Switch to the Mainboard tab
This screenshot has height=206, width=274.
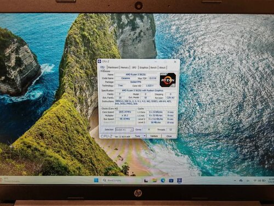point(113,68)
